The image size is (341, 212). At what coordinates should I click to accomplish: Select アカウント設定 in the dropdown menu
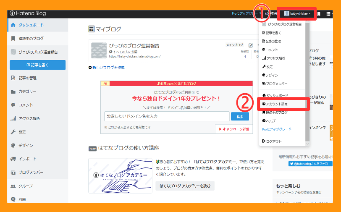[x=282, y=104]
